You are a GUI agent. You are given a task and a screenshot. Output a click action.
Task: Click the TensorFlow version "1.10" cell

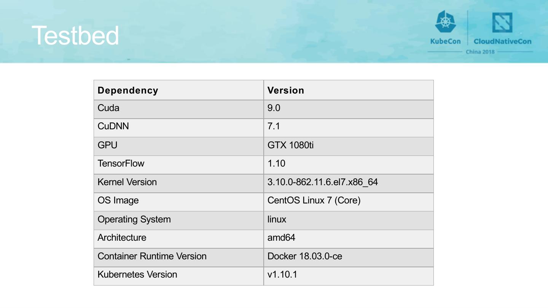[x=276, y=164]
